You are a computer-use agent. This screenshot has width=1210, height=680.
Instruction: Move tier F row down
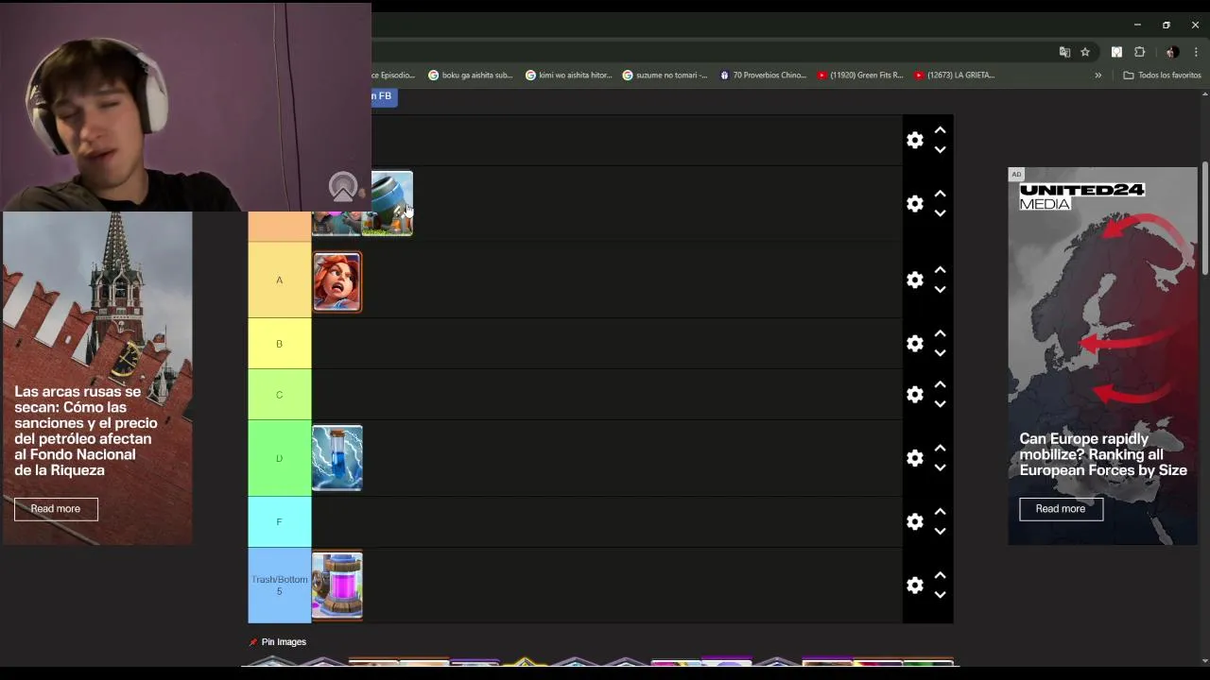(x=940, y=531)
